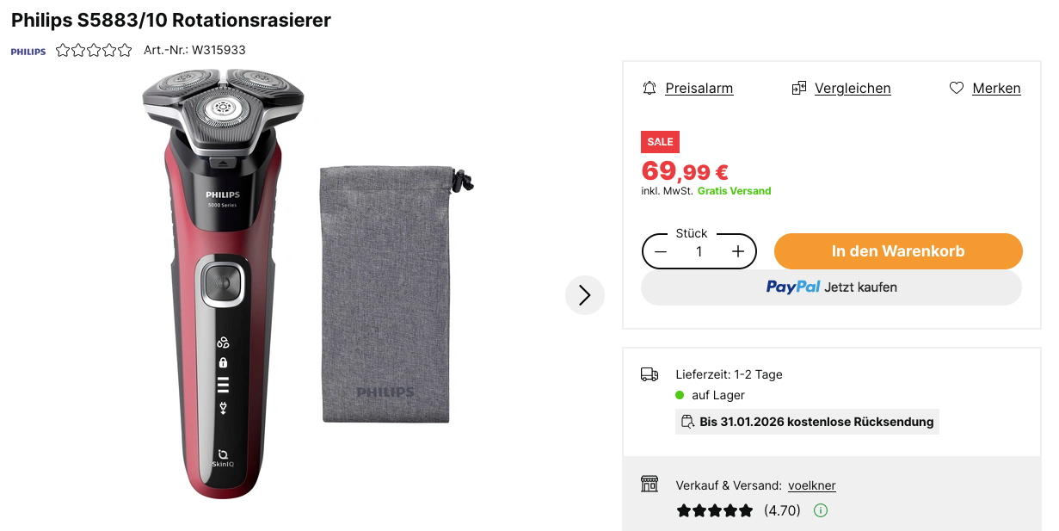Image resolution: width=1059 pixels, height=531 pixels.
Task: Click the store icon beside Verkauf & Versand
Action: pyautogui.click(x=650, y=485)
